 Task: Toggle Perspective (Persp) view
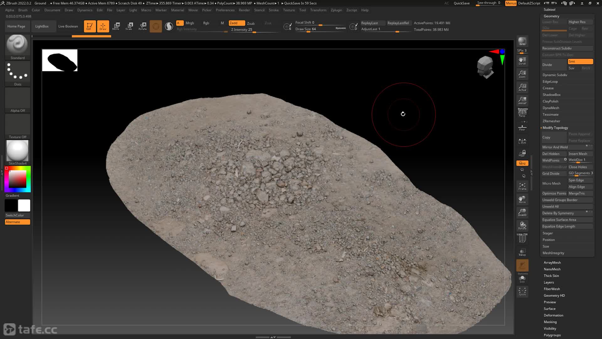tap(522, 113)
